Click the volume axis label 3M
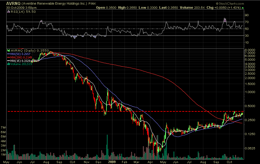Image resolution: width=260 pixels, height=164 pixels. (x=3, y=145)
